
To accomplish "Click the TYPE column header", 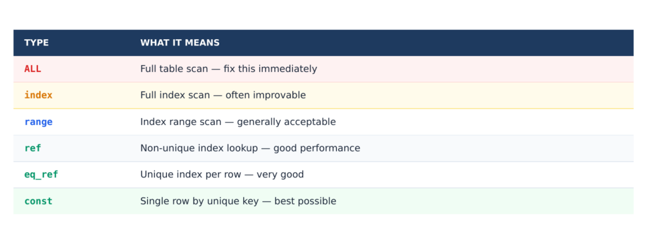I will pos(36,43).
